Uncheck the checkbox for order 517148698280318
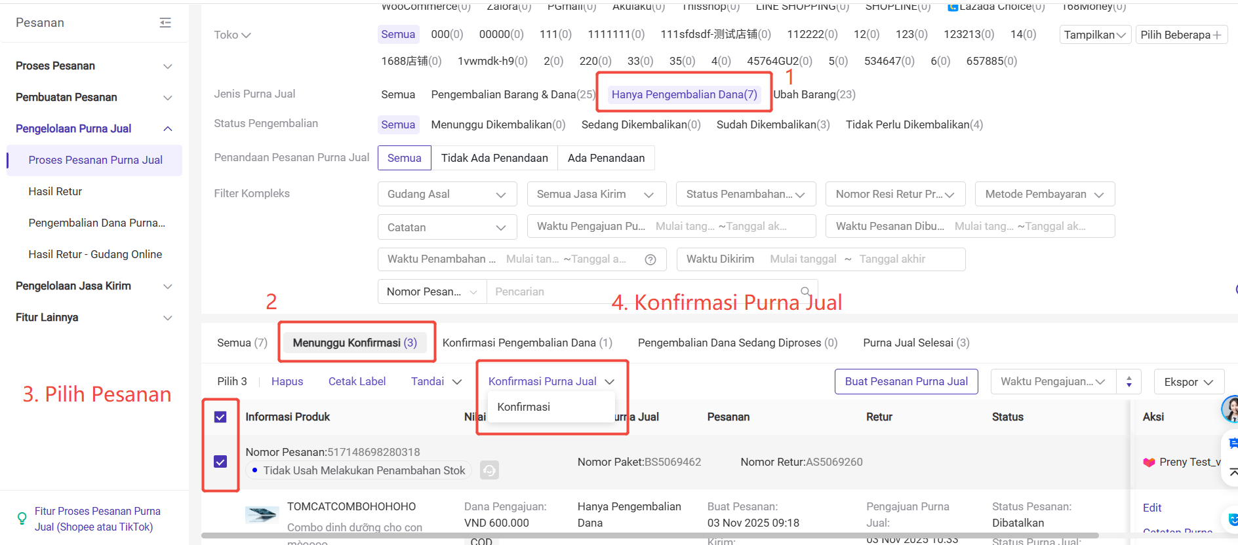Viewport: 1238px width, 545px height. pyautogui.click(x=220, y=462)
